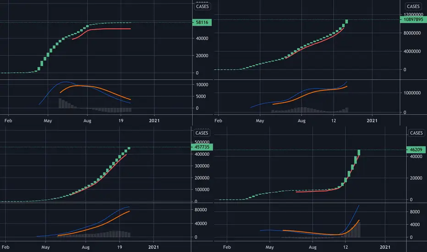Click the 19 date label under the 457735 chart

(x=120, y=247)
